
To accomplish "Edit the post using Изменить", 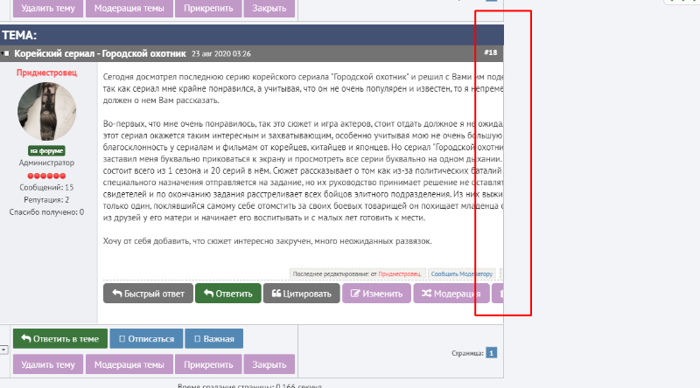I will [x=375, y=294].
